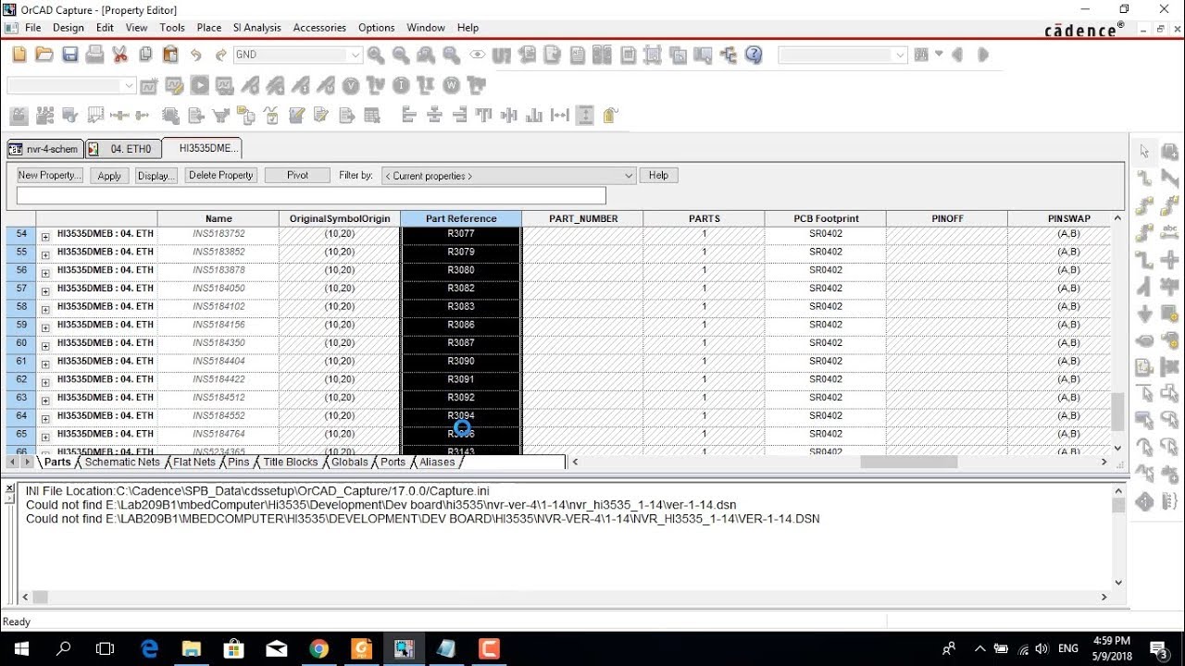
Task: Click the align left icon
Action: click(x=409, y=116)
